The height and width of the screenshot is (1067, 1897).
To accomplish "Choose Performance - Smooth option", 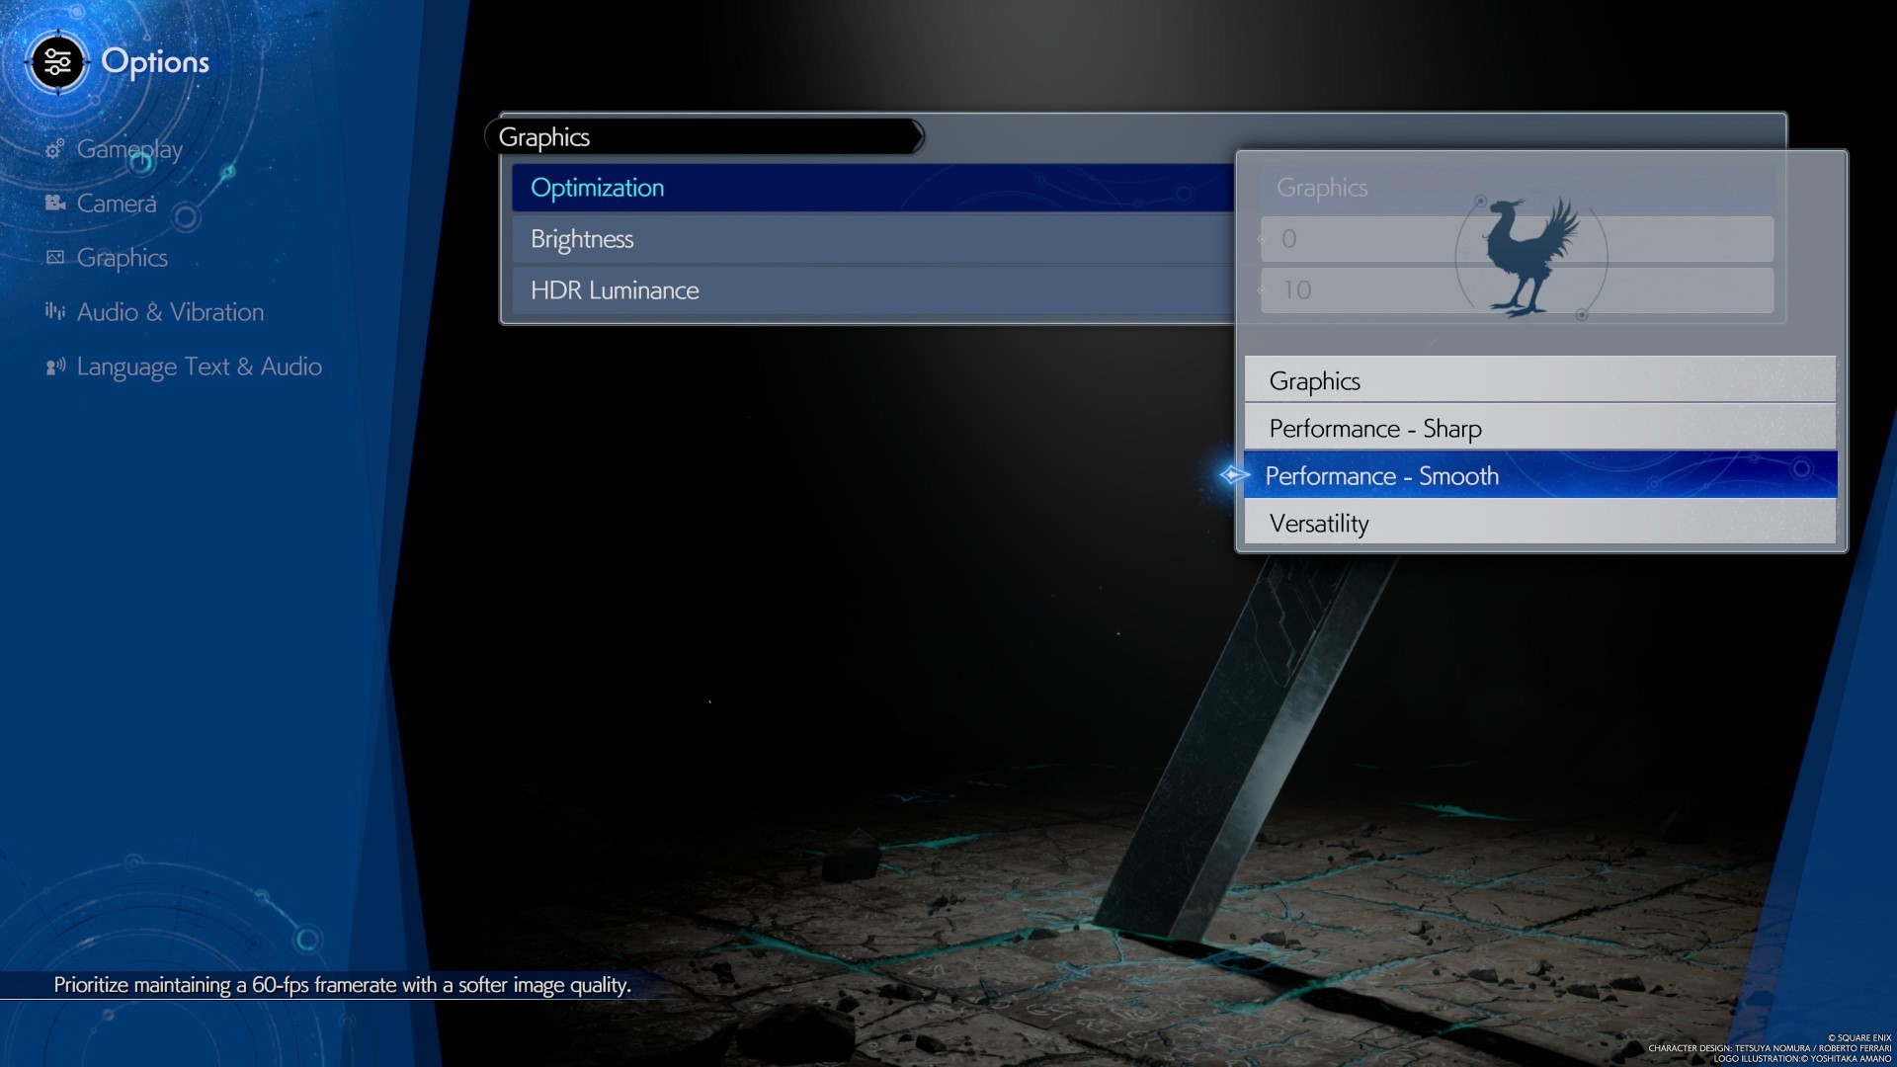I will pos(1539,475).
